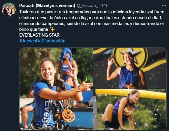The image size is (169, 131).
Task: Click the Pascati (Mavelyn's version) display name
Action: (47, 6)
